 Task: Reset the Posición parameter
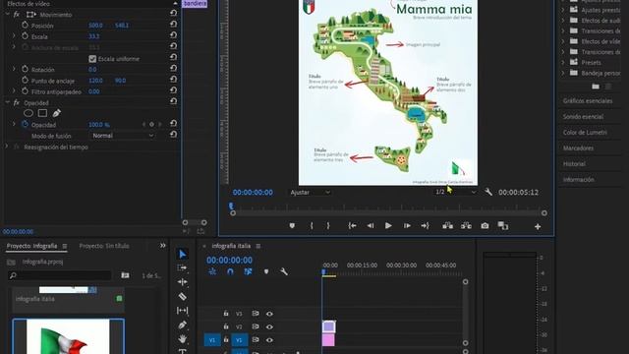[173, 24]
